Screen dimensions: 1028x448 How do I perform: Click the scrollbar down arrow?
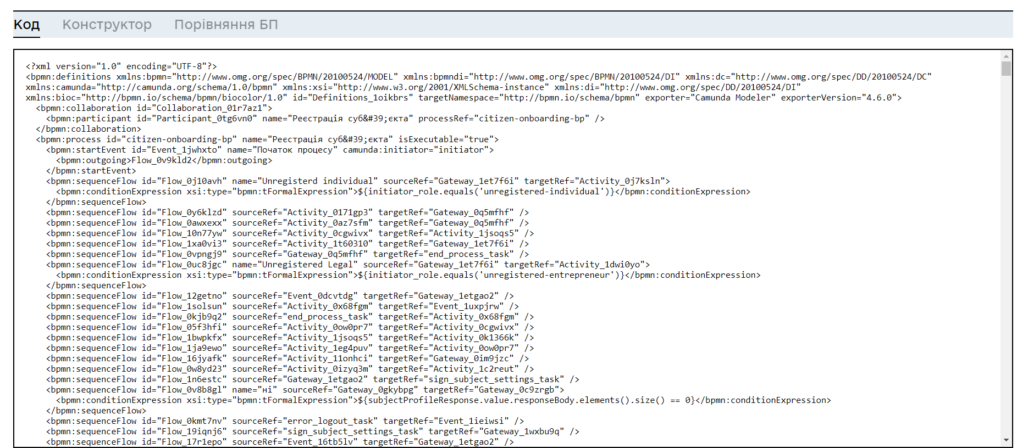[1006, 440]
